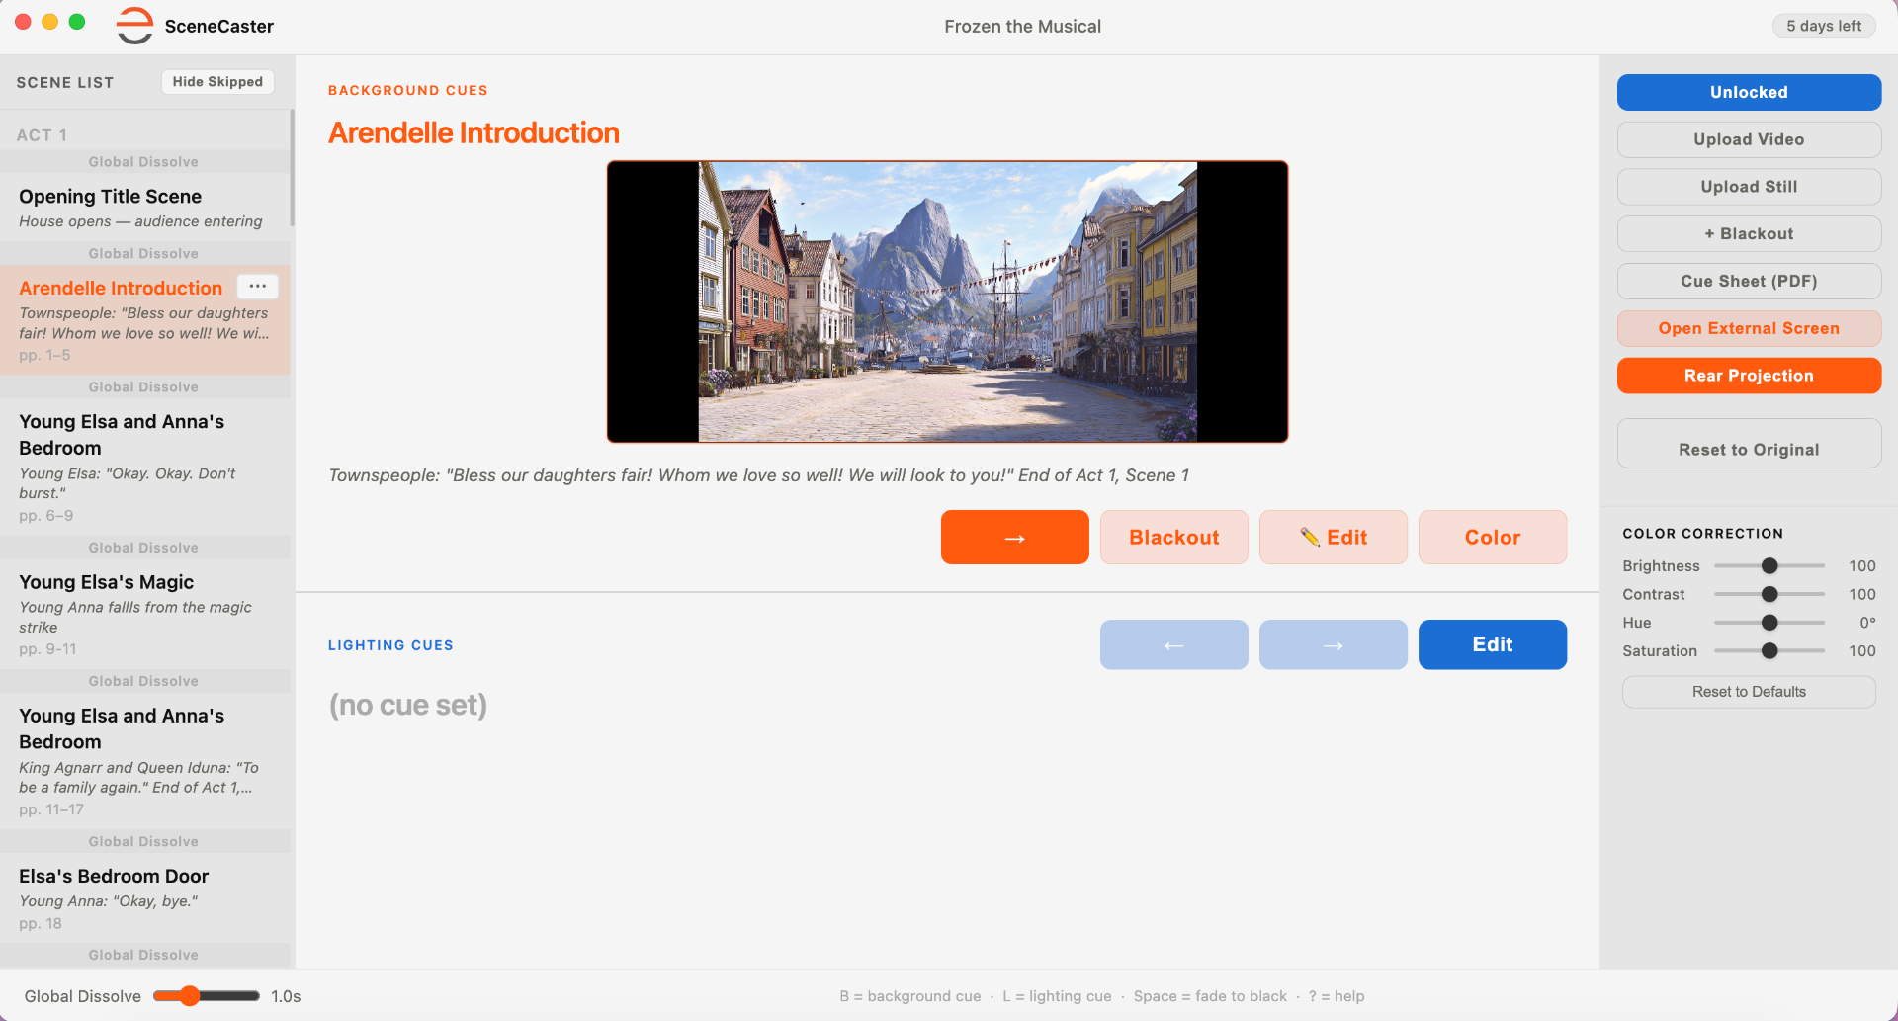This screenshot has width=1898, height=1021.
Task: Click Upload Video button
Action: (x=1749, y=139)
